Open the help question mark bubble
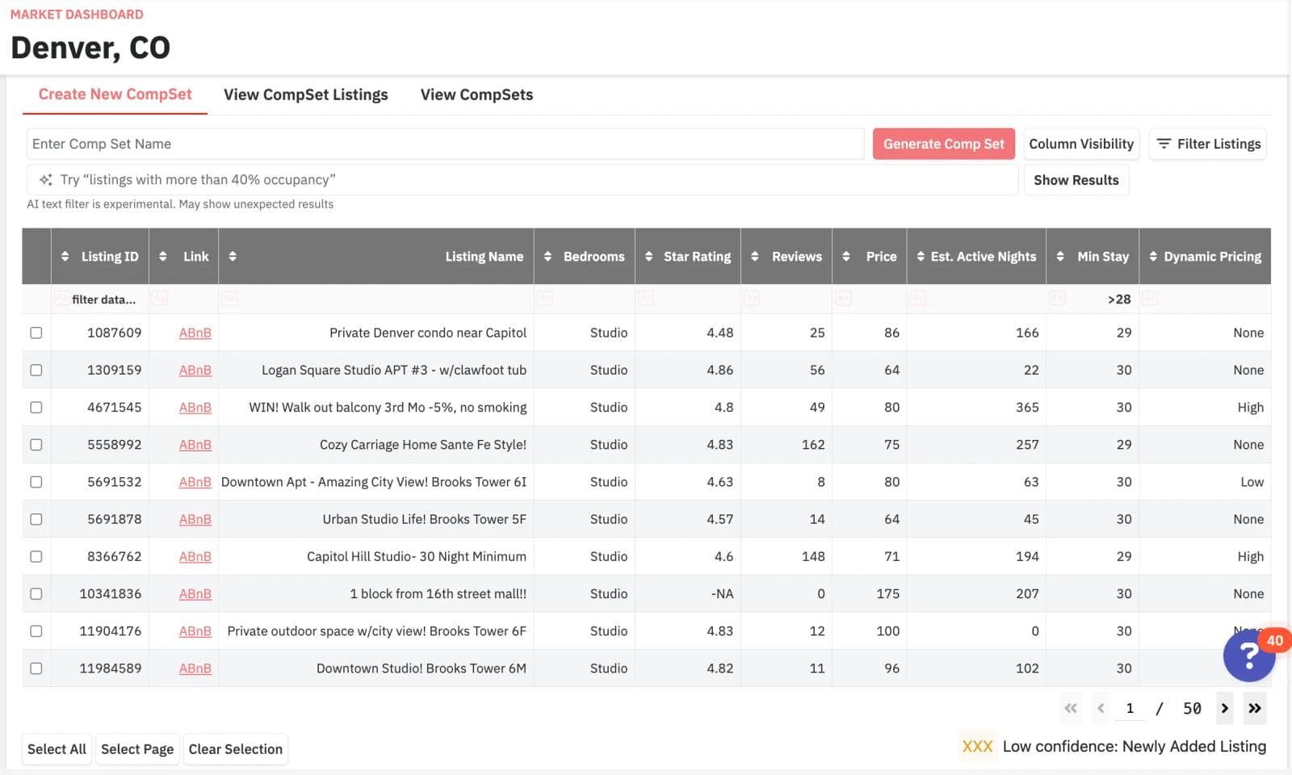 pyautogui.click(x=1249, y=656)
